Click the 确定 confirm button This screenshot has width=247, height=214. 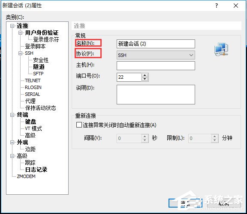click(185, 203)
